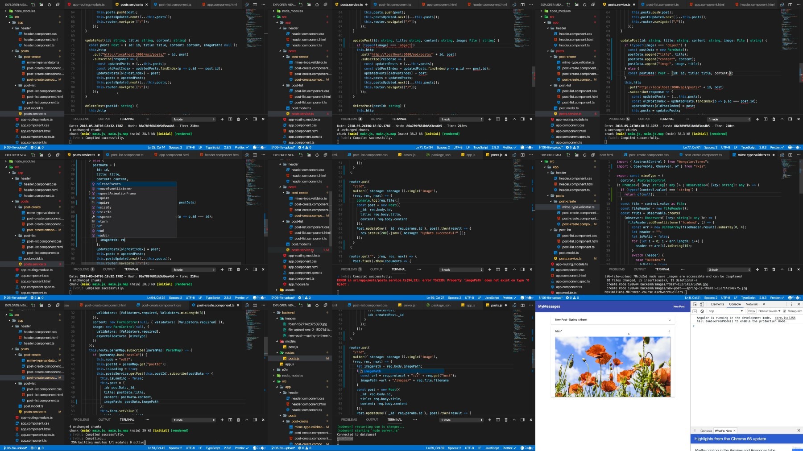
Task: Split terminal icon in the PROBLEMS 2 window
Action: pos(230,269)
